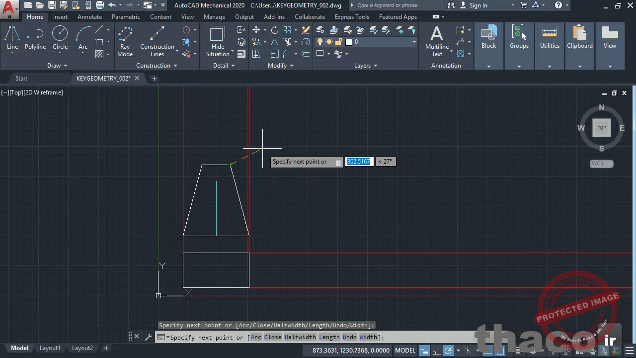Choose the Circle drawing tool

coord(60,38)
